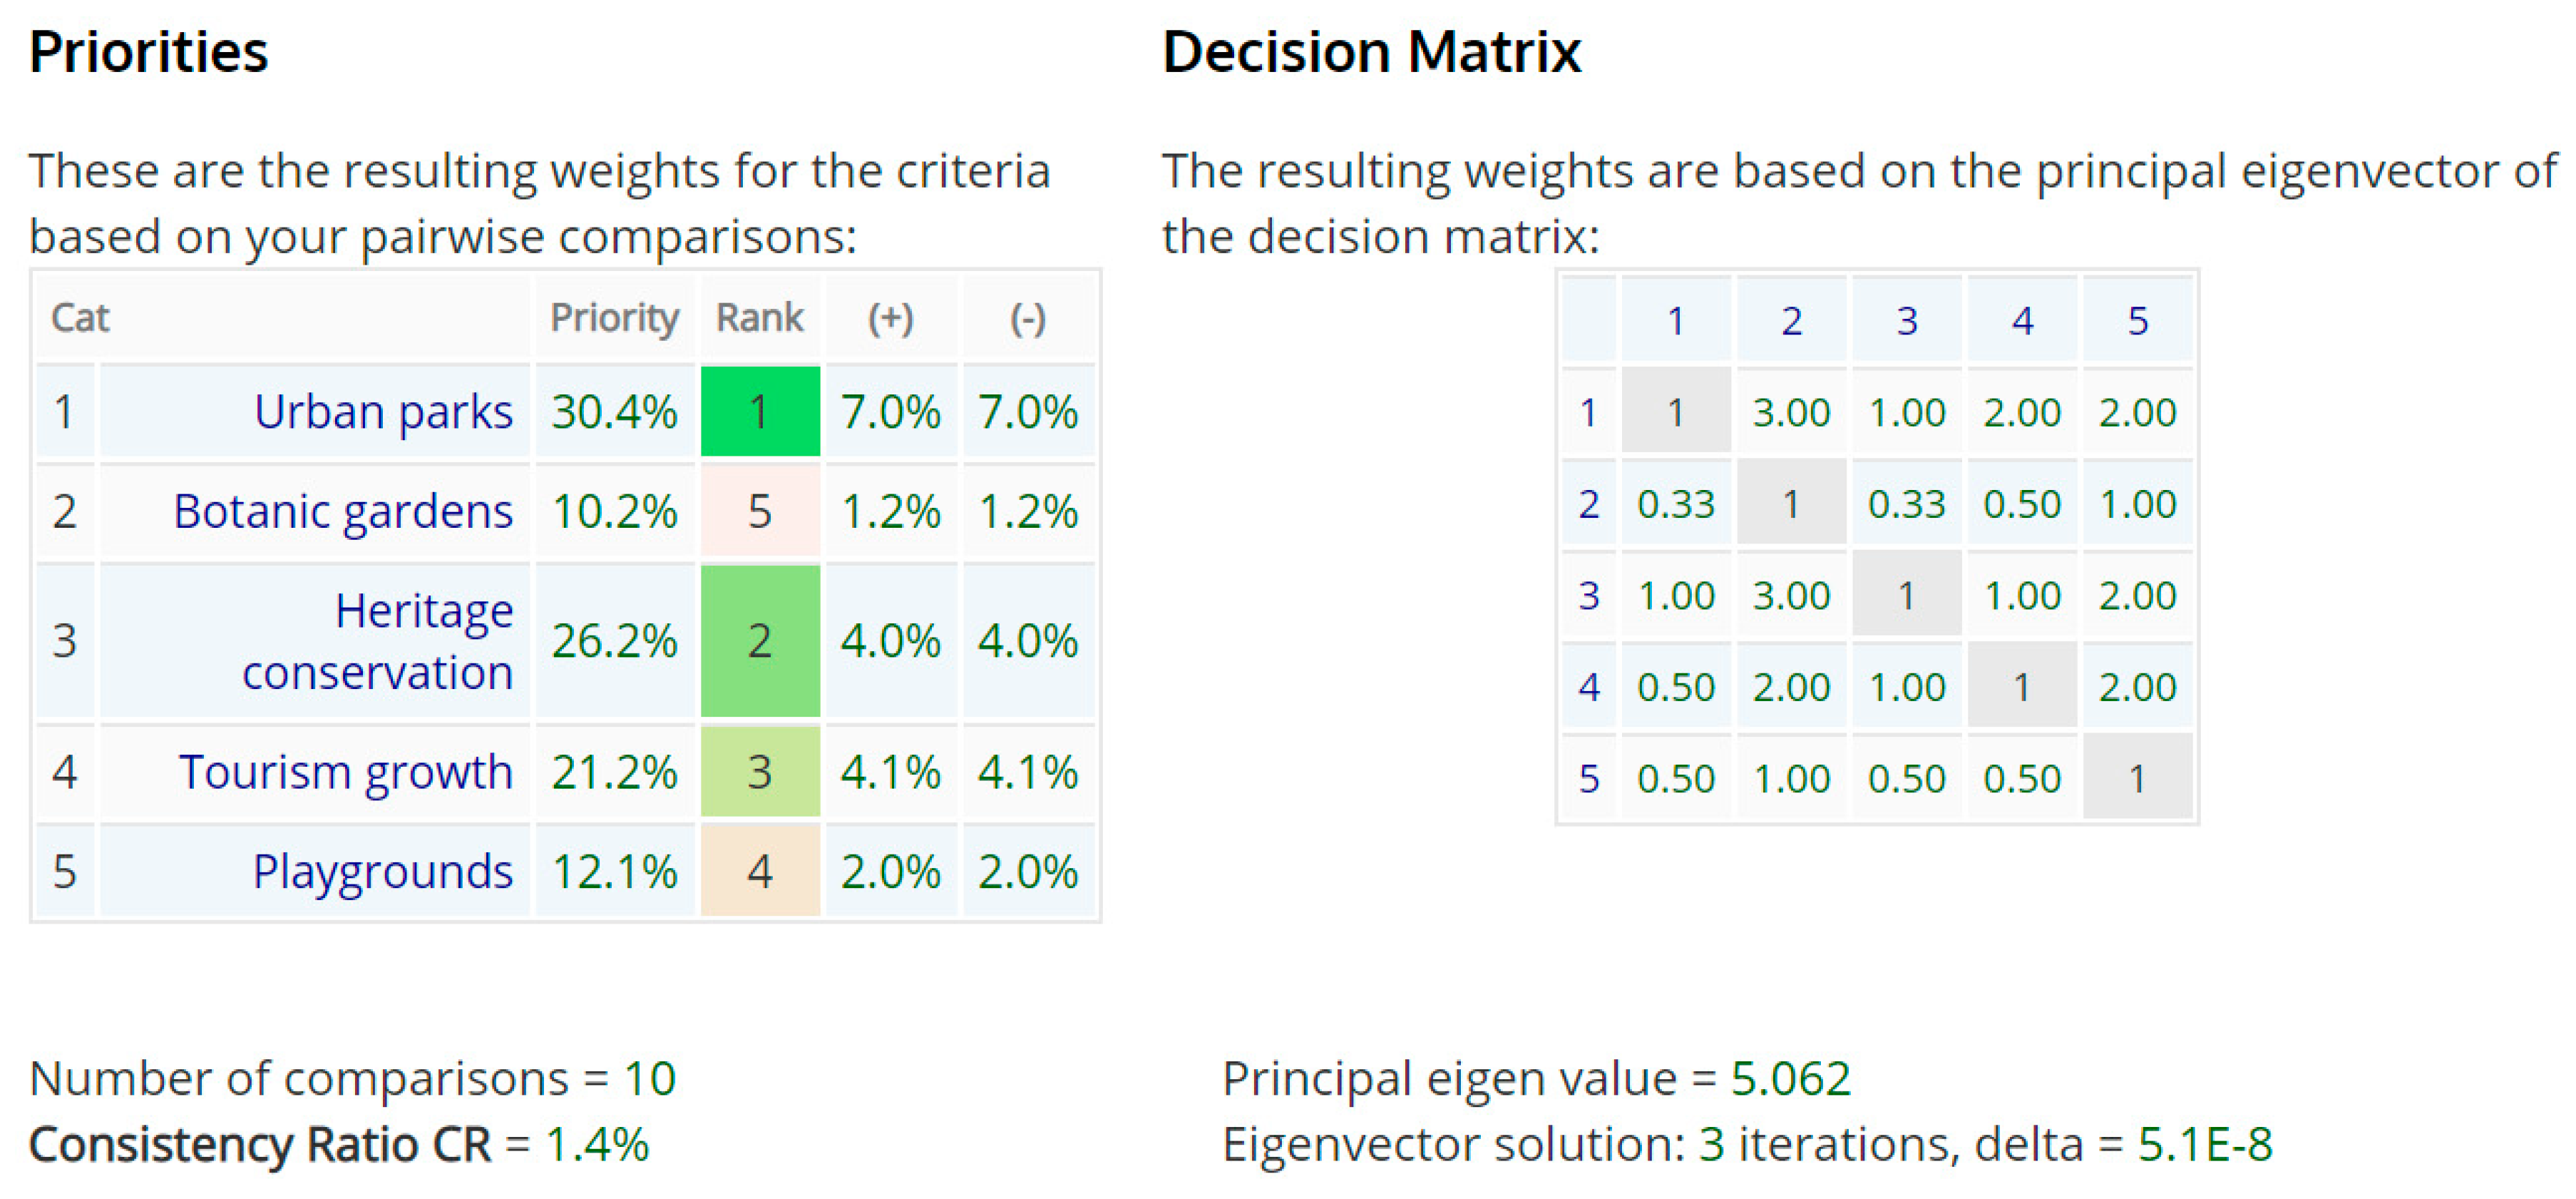
Task: Click the bright green rank 1 cell
Action: pos(760,412)
